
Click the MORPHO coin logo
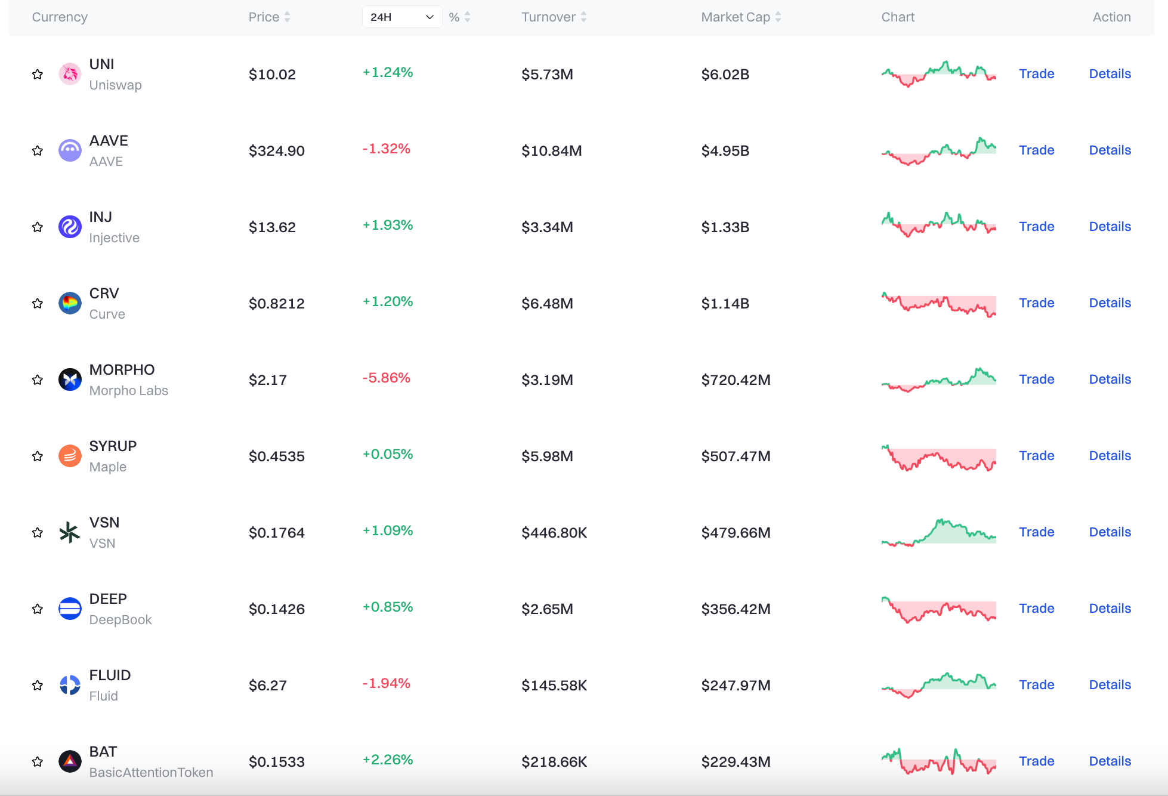[x=70, y=380]
